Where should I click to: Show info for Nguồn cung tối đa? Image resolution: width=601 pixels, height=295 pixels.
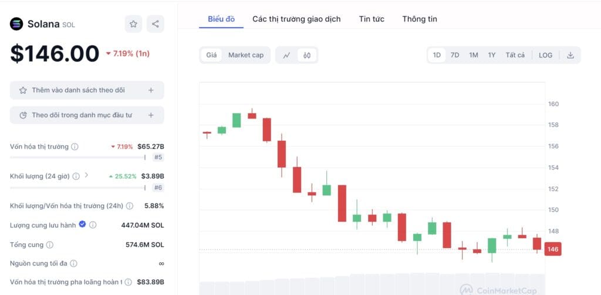[x=73, y=263]
